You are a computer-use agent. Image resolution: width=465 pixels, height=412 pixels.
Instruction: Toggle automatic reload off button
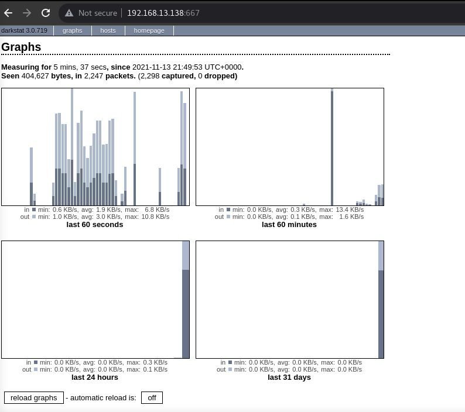152,398
